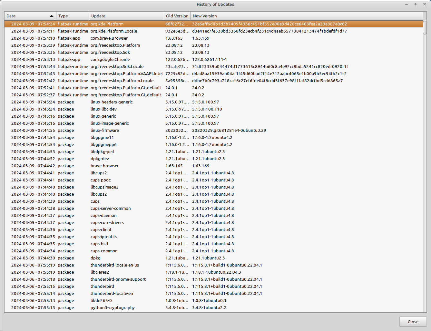Select the thunderbird-locale-en-us package row
Viewport: 431px width, 331px height.
point(213,265)
